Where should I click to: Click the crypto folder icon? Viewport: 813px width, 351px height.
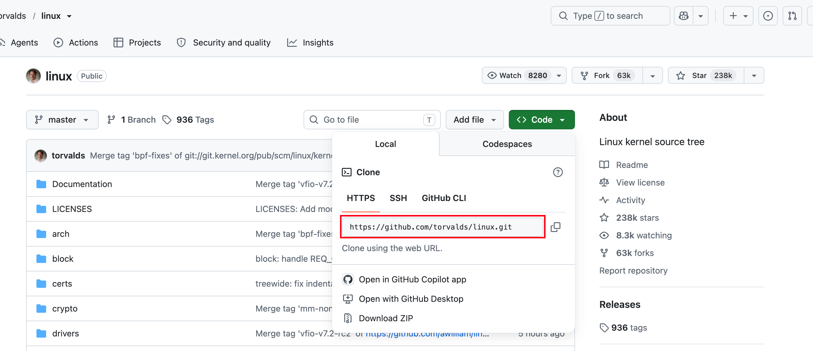pos(41,309)
